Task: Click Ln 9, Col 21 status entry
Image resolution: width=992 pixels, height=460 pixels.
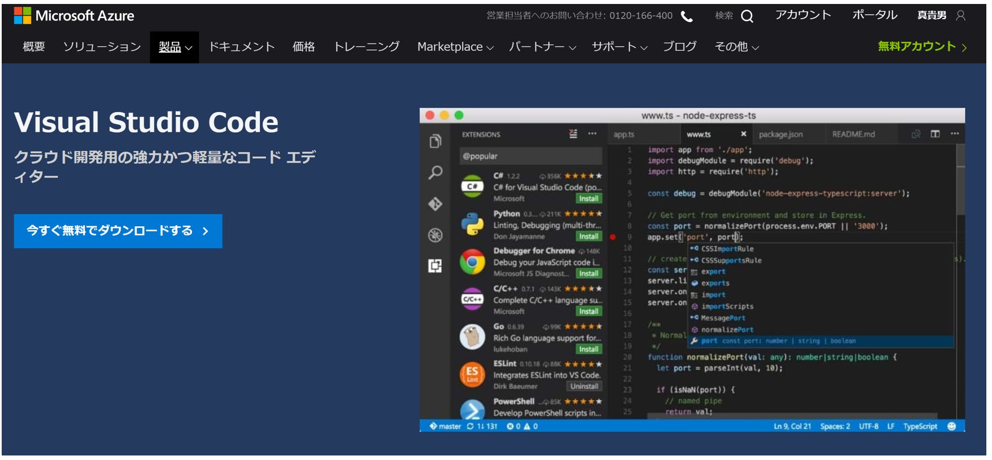Action: click(792, 427)
